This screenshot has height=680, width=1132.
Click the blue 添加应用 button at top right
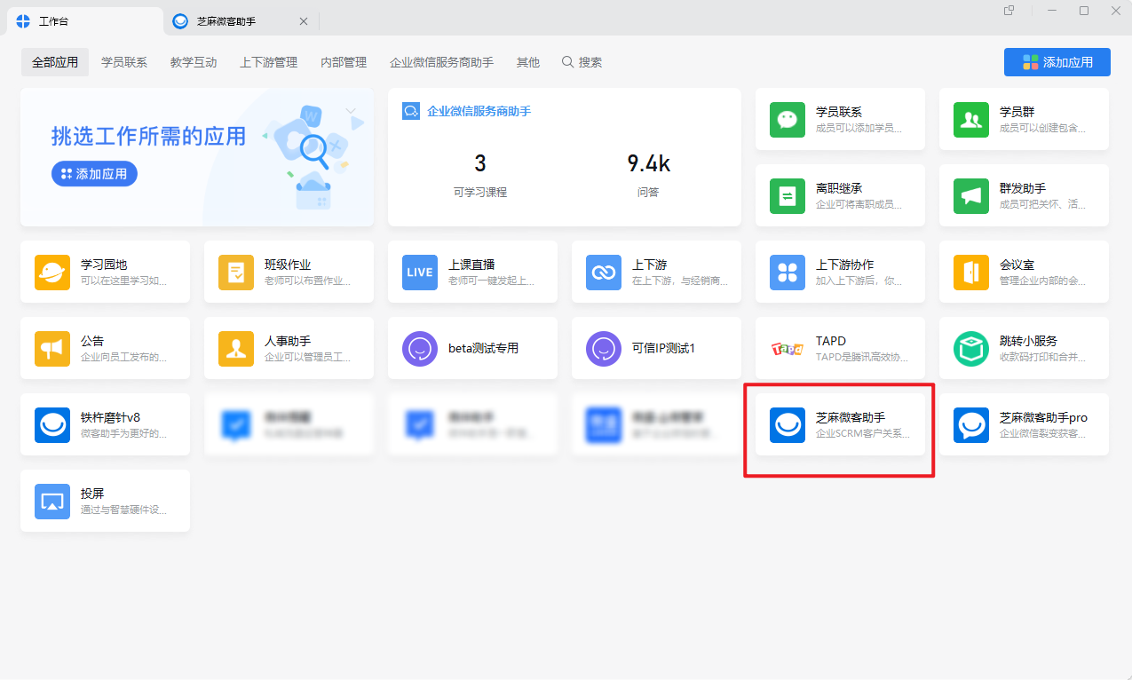click(x=1057, y=62)
